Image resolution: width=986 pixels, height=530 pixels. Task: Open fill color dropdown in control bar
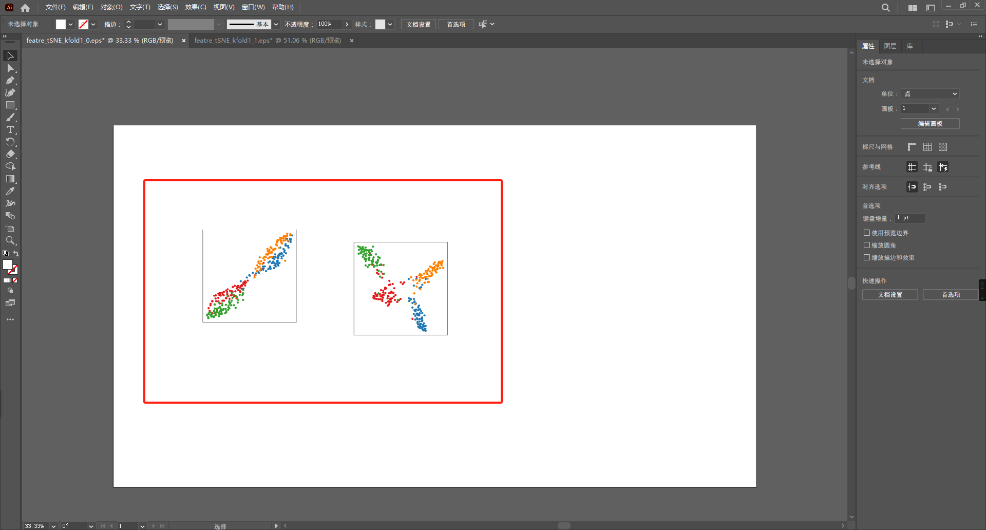pos(71,24)
